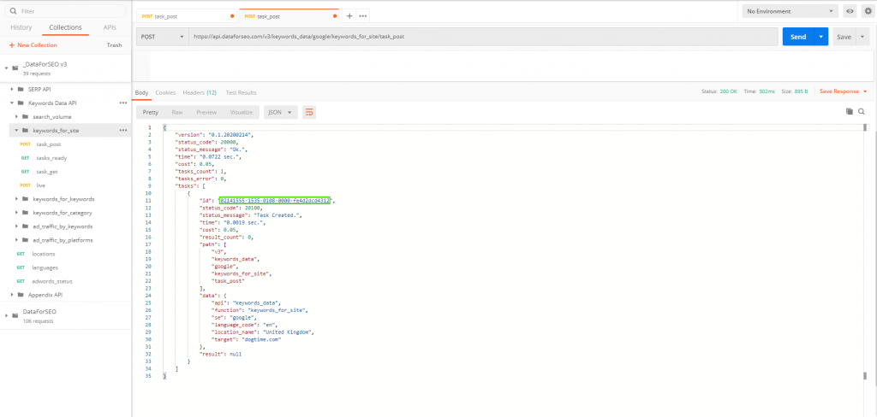Click the request URL field

pos(483,37)
